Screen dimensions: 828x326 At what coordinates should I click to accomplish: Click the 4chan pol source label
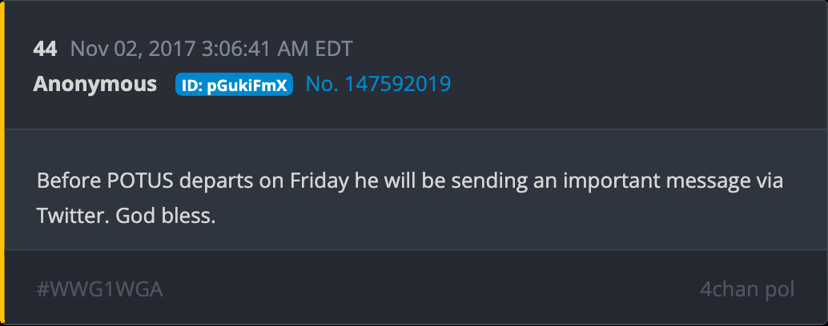[x=747, y=289]
